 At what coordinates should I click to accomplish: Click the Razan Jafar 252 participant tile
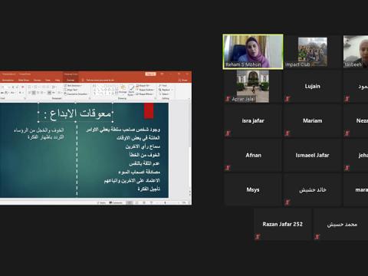(x=283, y=225)
